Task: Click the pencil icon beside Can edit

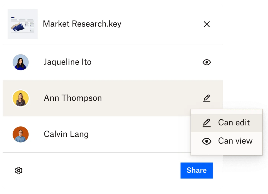Action: pos(206,123)
